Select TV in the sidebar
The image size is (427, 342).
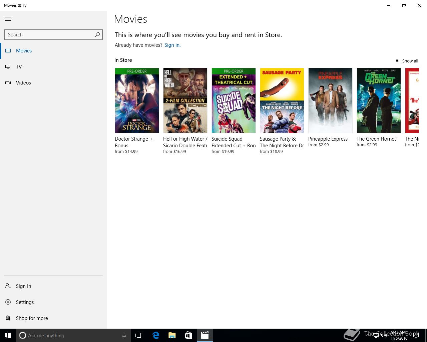coord(53,67)
